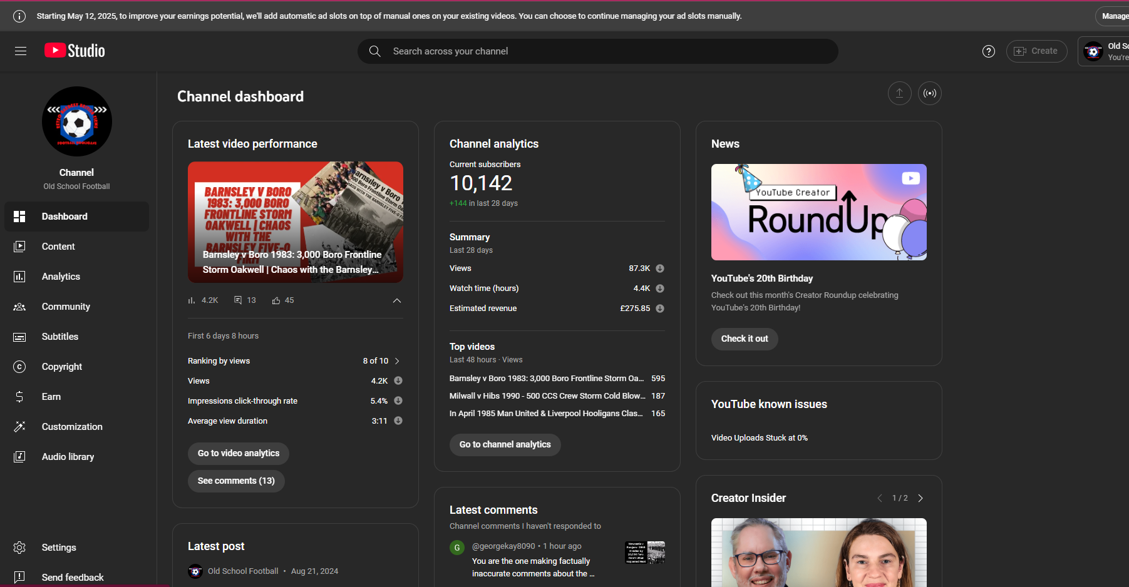Screen dimensions: 1129x587
Task: Click the Upload videos arrow icon
Action: (x=899, y=93)
